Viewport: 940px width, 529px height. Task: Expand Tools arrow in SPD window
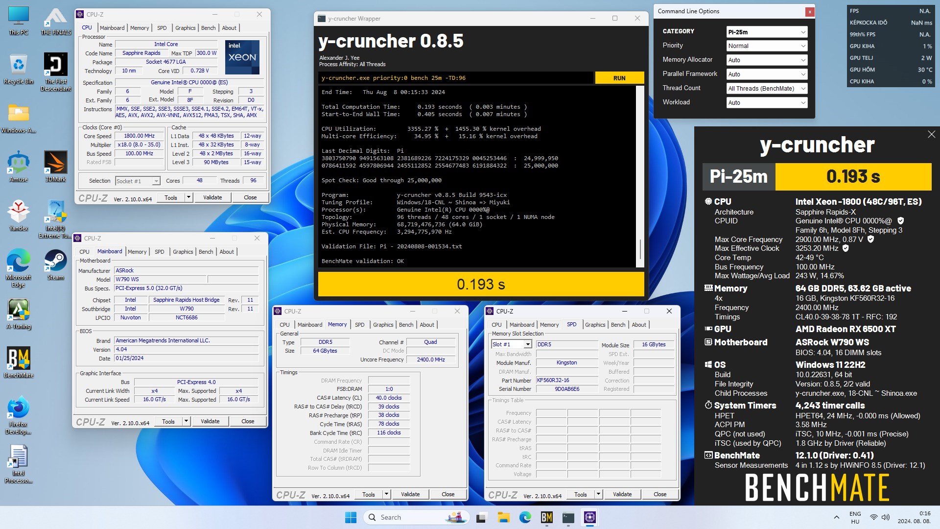click(598, 494)
